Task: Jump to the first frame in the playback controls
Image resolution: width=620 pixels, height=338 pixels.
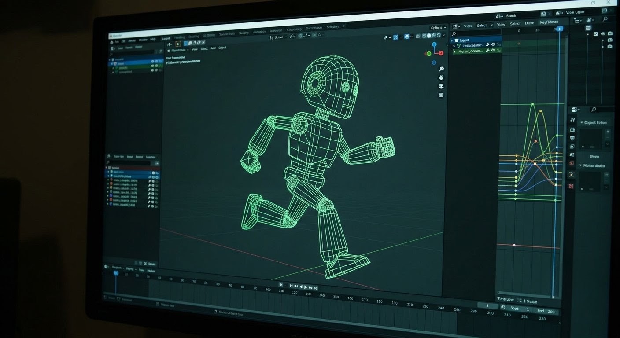Action: click(x=292, y=286)
